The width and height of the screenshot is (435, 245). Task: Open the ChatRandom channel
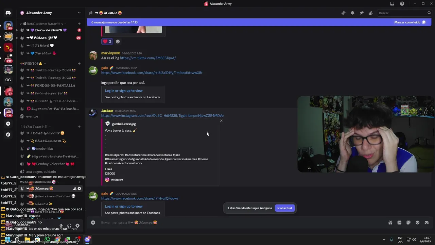[x=50, y=141]
